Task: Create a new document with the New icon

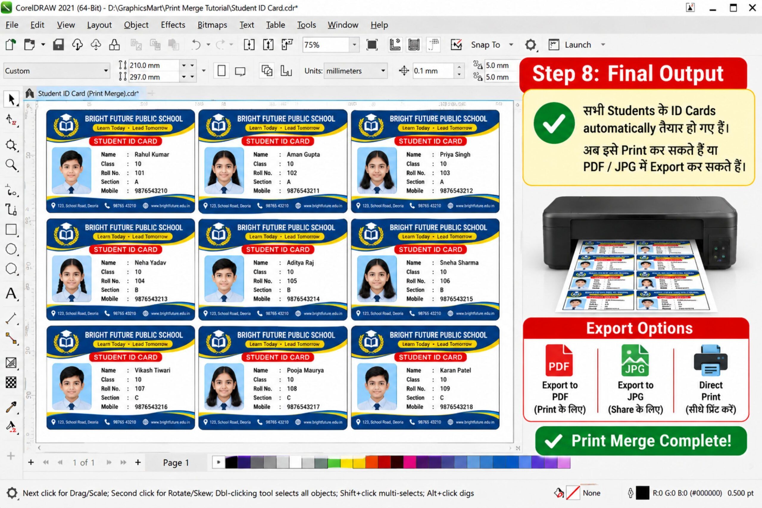Action: click(x=11, y=44)
